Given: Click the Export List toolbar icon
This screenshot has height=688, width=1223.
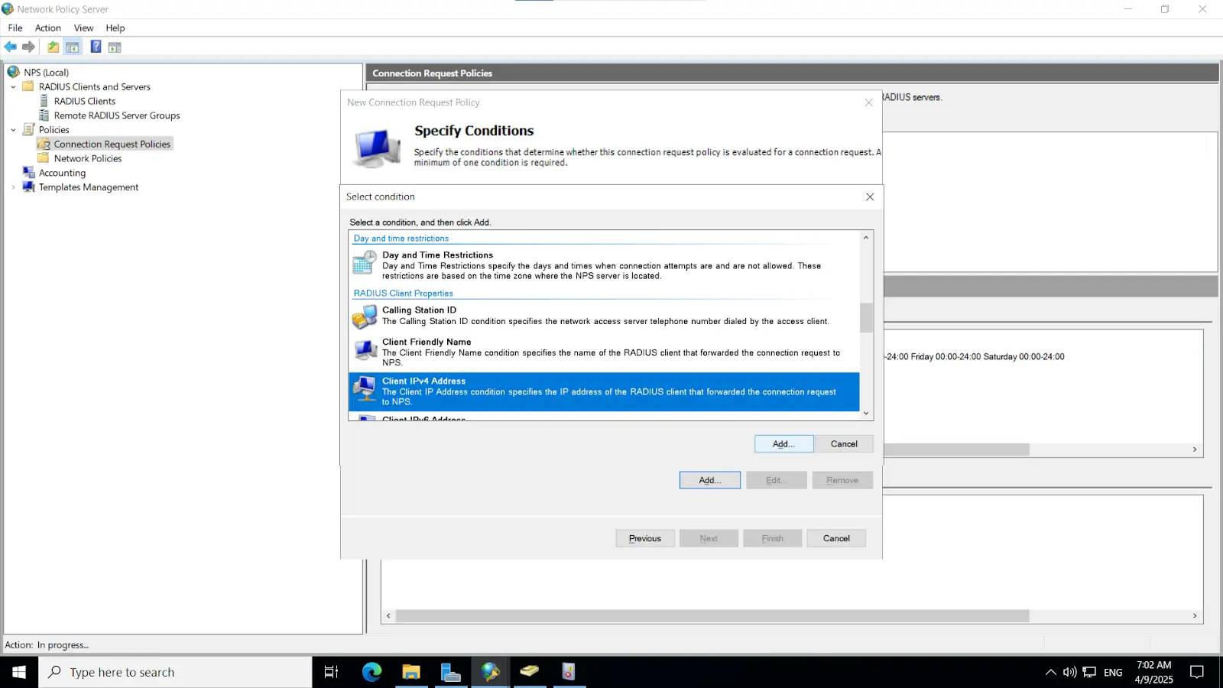Looking at the screenshot, I should pyautogui.click(x=53, y=47).
